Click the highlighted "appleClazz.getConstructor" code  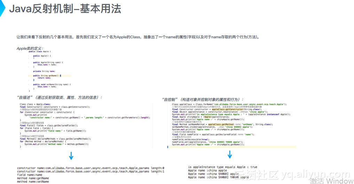click(x=228, y=109)
